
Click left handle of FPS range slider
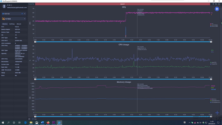(x=35, y=42)
